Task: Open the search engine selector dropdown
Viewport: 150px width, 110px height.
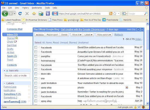Action: (x=127, y=13)
